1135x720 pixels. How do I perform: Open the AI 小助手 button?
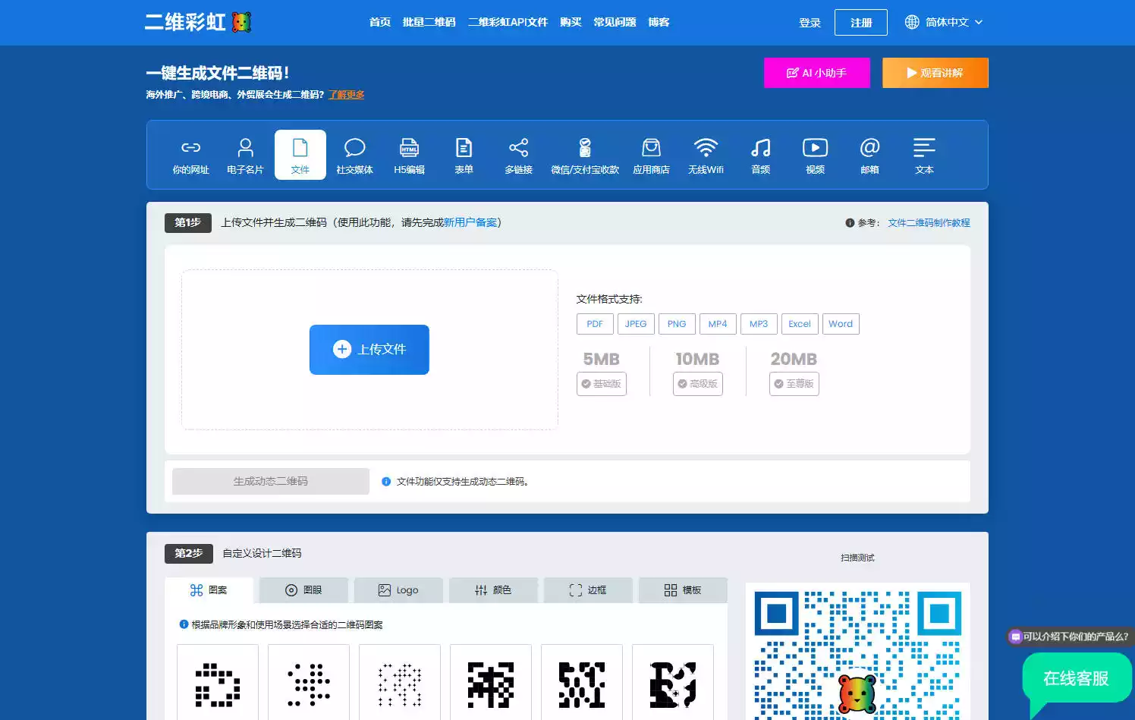pyautogui.click(x=817, y=73)
